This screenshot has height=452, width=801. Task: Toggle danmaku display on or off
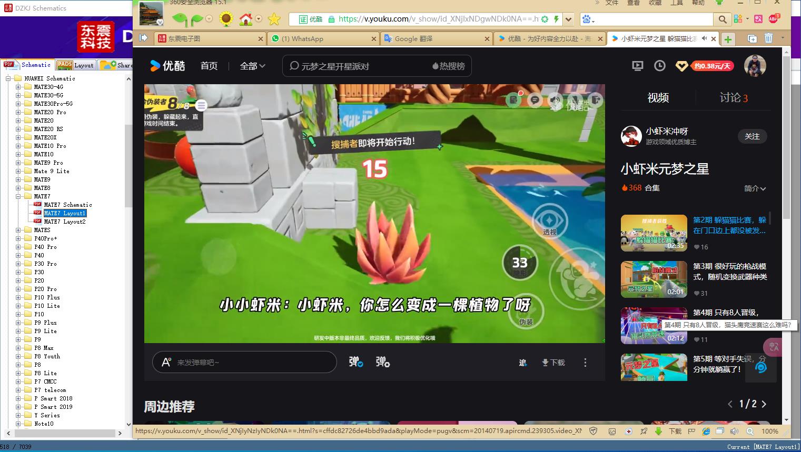pyautogui.click(x=356, y=362)
